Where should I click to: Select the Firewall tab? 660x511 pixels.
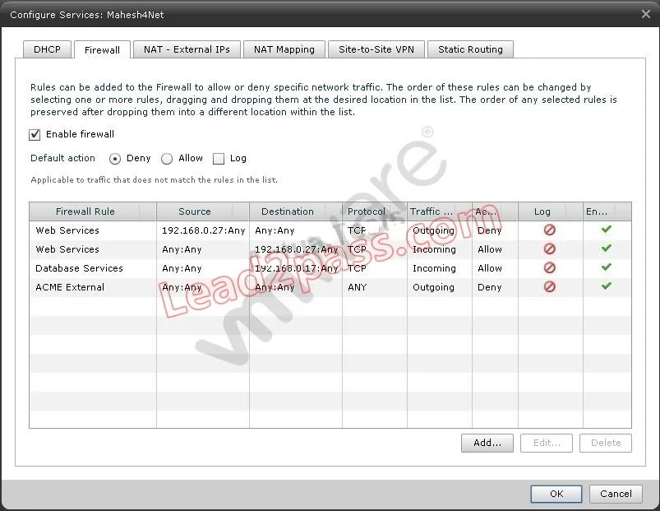tap(102, 49)
